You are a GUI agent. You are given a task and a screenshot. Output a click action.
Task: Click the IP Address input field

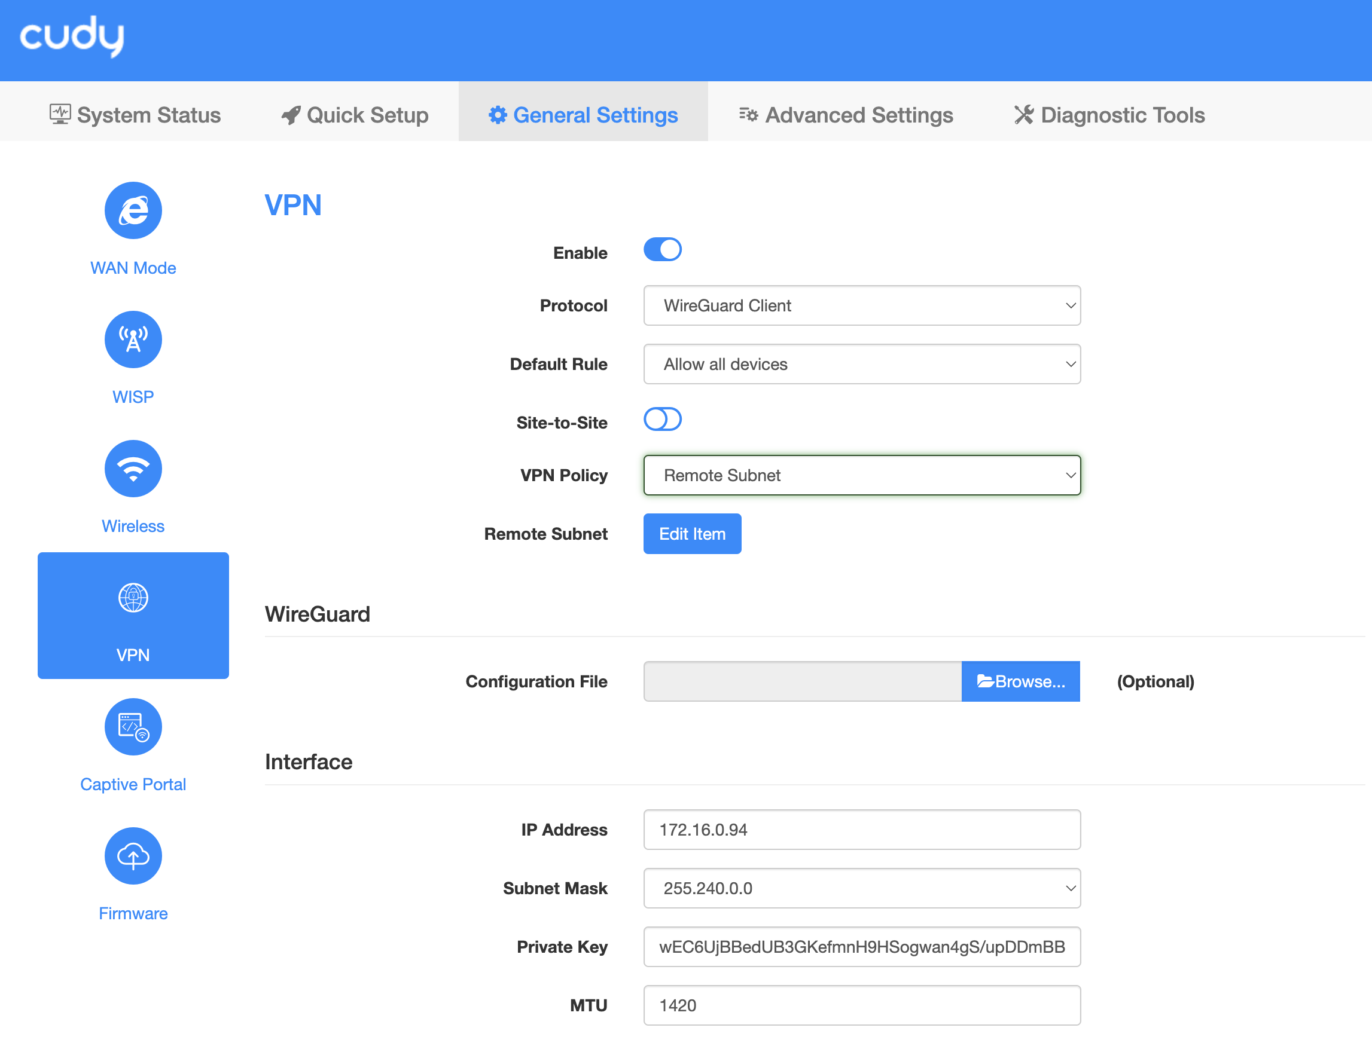pyautogui.click(x=861, y=830)
